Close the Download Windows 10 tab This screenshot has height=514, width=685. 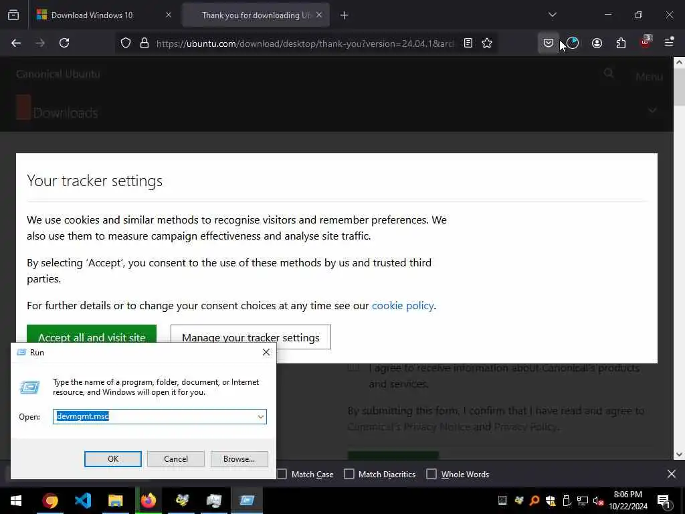169,15
